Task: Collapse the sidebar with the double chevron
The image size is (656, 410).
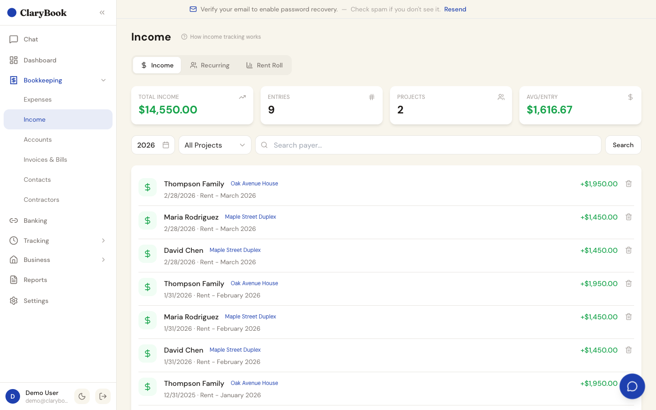Action: pos(102,12)
